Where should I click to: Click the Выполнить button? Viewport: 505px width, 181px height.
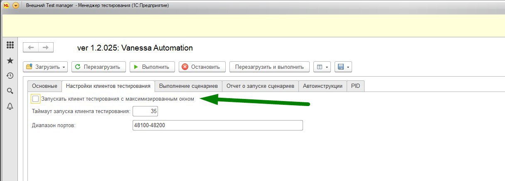point(152,67)
